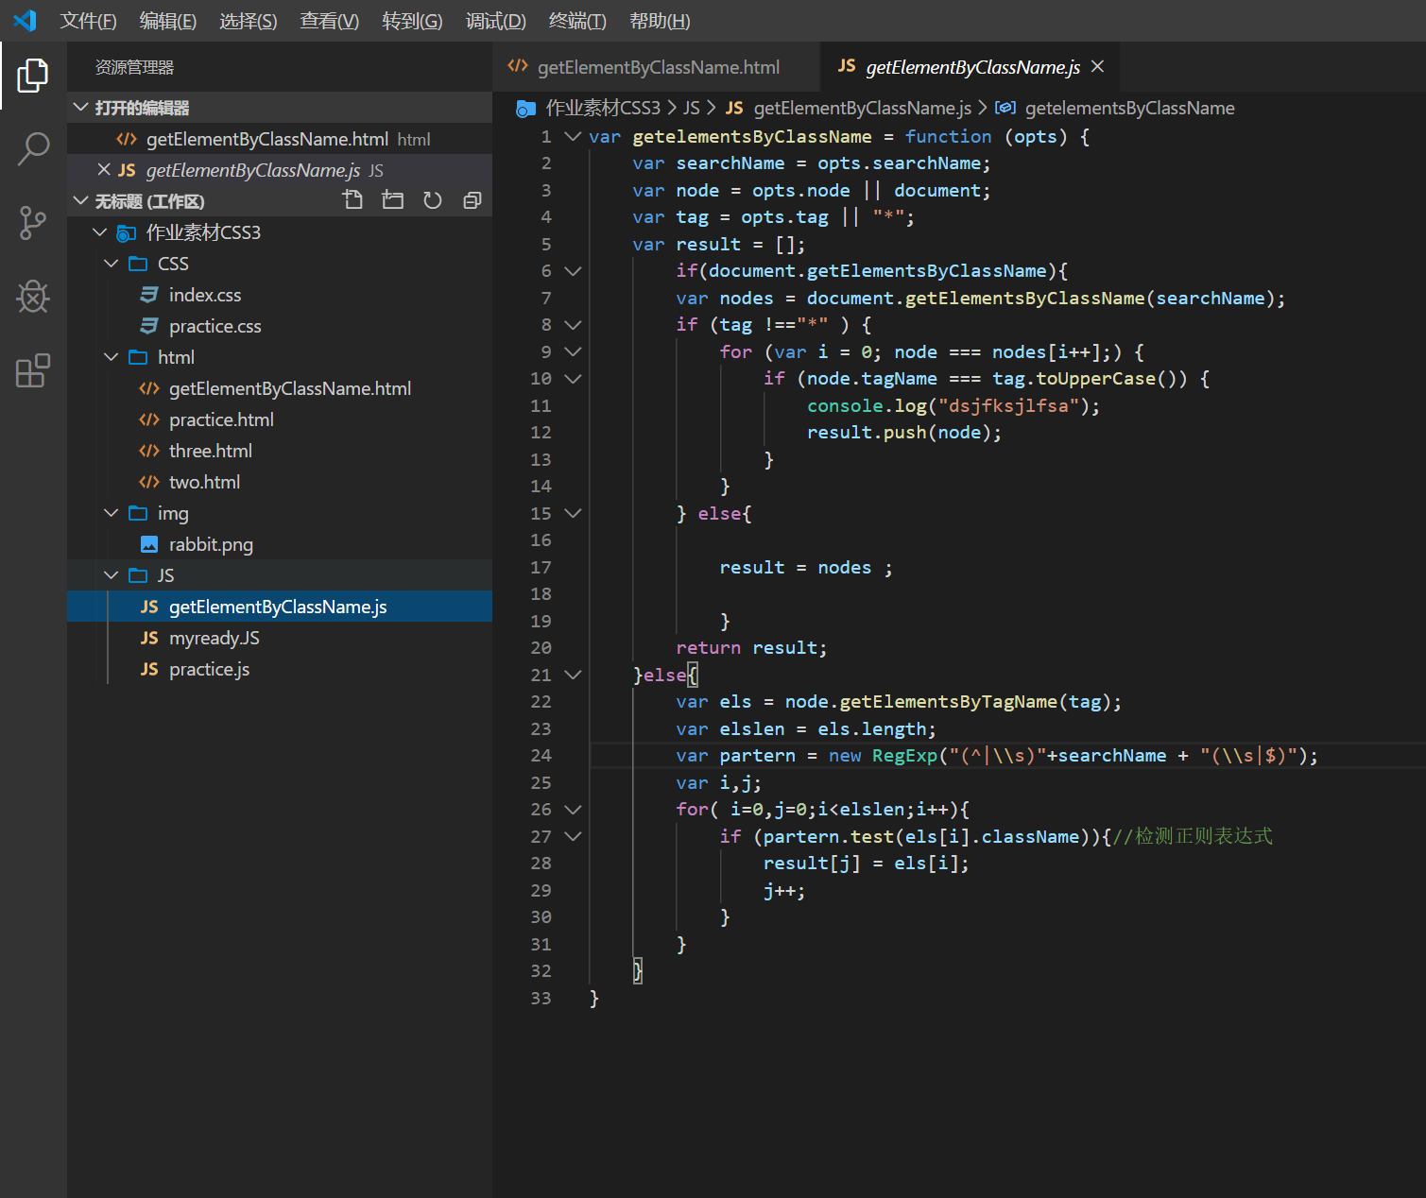The width and height of the screenshot is (1426, 1198).
Task: Collapse the 打开的编辑器 section
Action: point(81,108)
